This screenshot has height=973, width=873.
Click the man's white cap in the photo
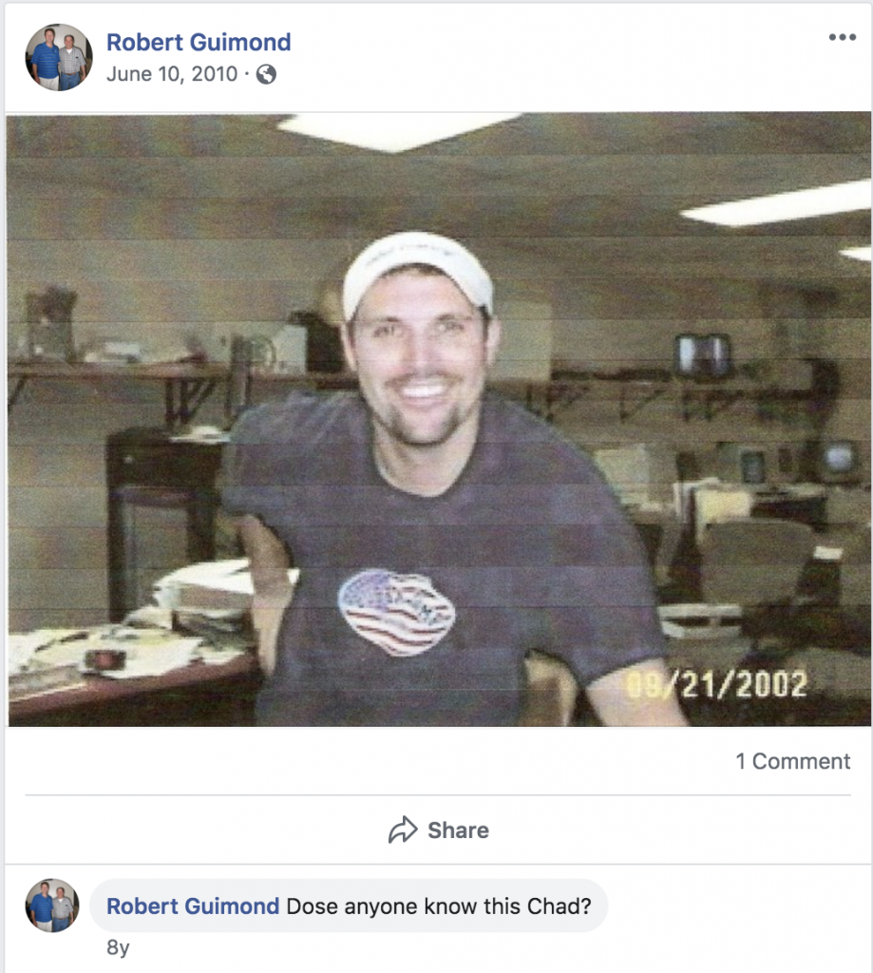[x=418, y=272]
